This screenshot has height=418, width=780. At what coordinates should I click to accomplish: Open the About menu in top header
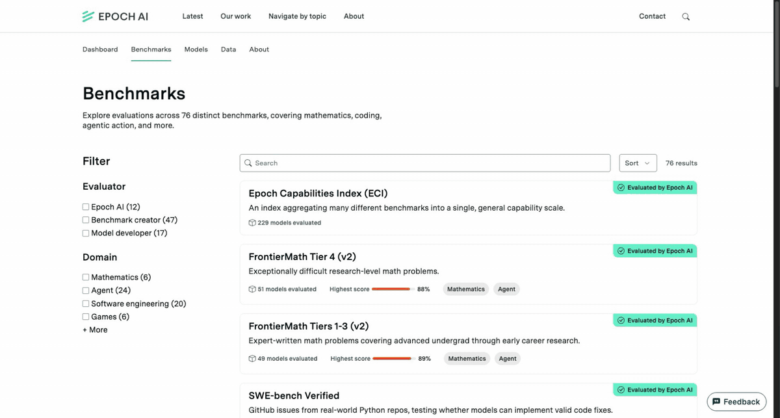coord(354,16)
